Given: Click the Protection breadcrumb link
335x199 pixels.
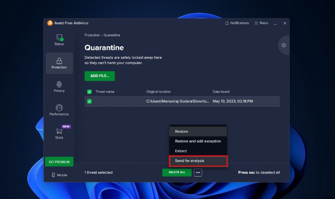Looking at the screenshot, I should coord(92,35).
